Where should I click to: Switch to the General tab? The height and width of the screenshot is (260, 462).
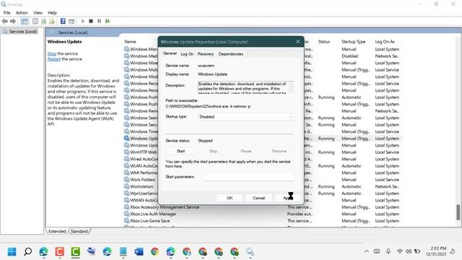tap(170, 53)
